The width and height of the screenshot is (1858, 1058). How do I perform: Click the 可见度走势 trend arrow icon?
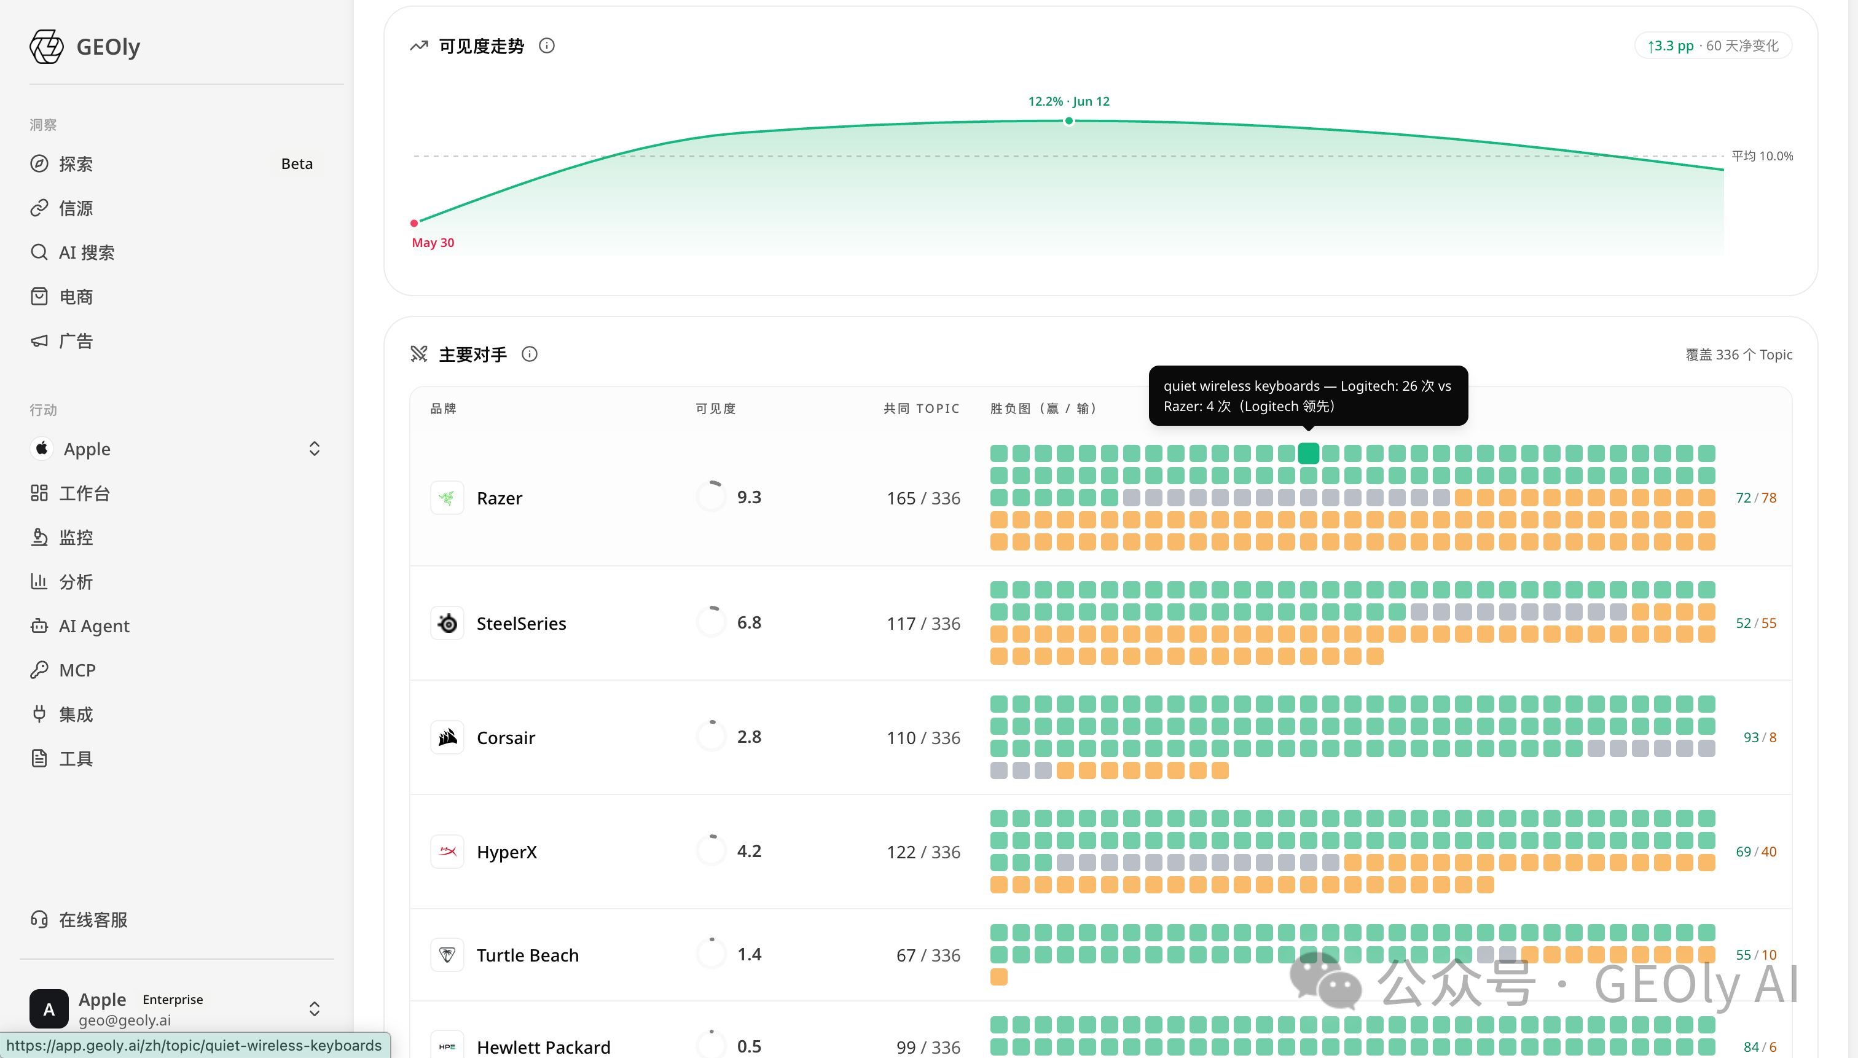click(x=419, y=46)
